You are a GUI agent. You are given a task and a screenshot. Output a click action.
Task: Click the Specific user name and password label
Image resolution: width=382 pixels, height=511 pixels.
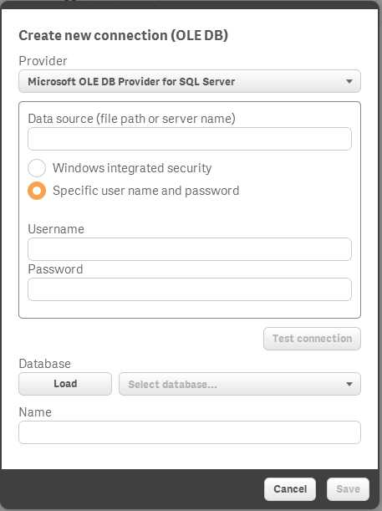click(146, 191)
